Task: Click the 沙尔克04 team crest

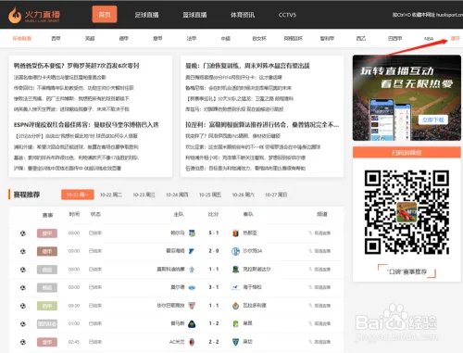Action: 235,251
